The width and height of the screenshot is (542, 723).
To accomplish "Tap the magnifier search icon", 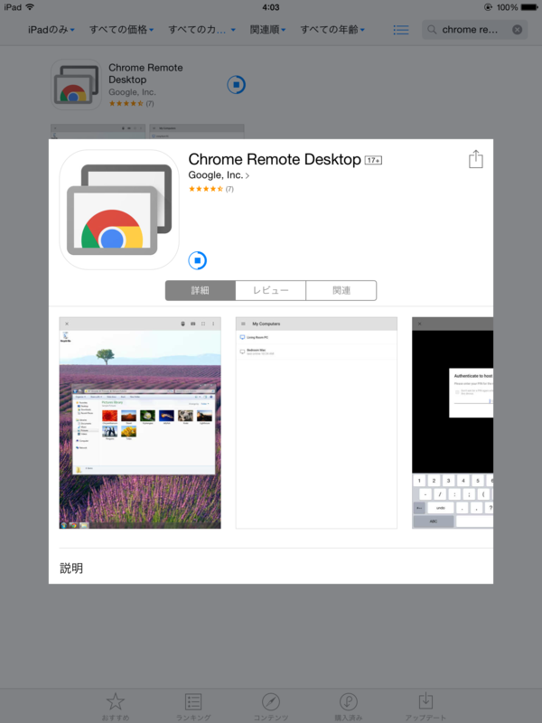I will [x=432, y=30].
